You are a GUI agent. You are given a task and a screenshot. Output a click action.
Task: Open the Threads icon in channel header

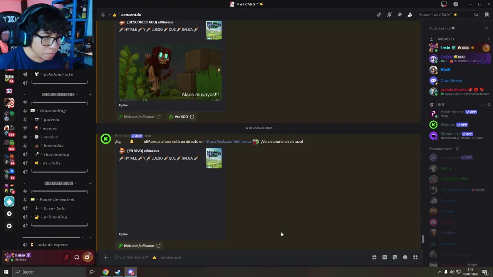point(379,15)
